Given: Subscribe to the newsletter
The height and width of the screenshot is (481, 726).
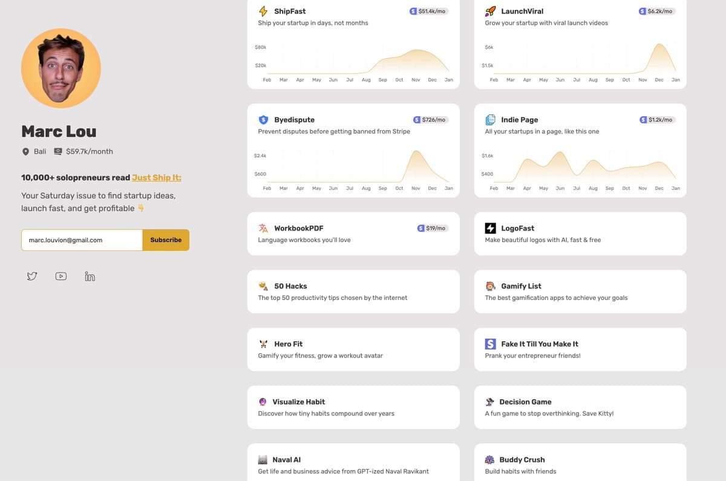Looking at the screenshot, I should pyautogui.click(x=166, y=240).
